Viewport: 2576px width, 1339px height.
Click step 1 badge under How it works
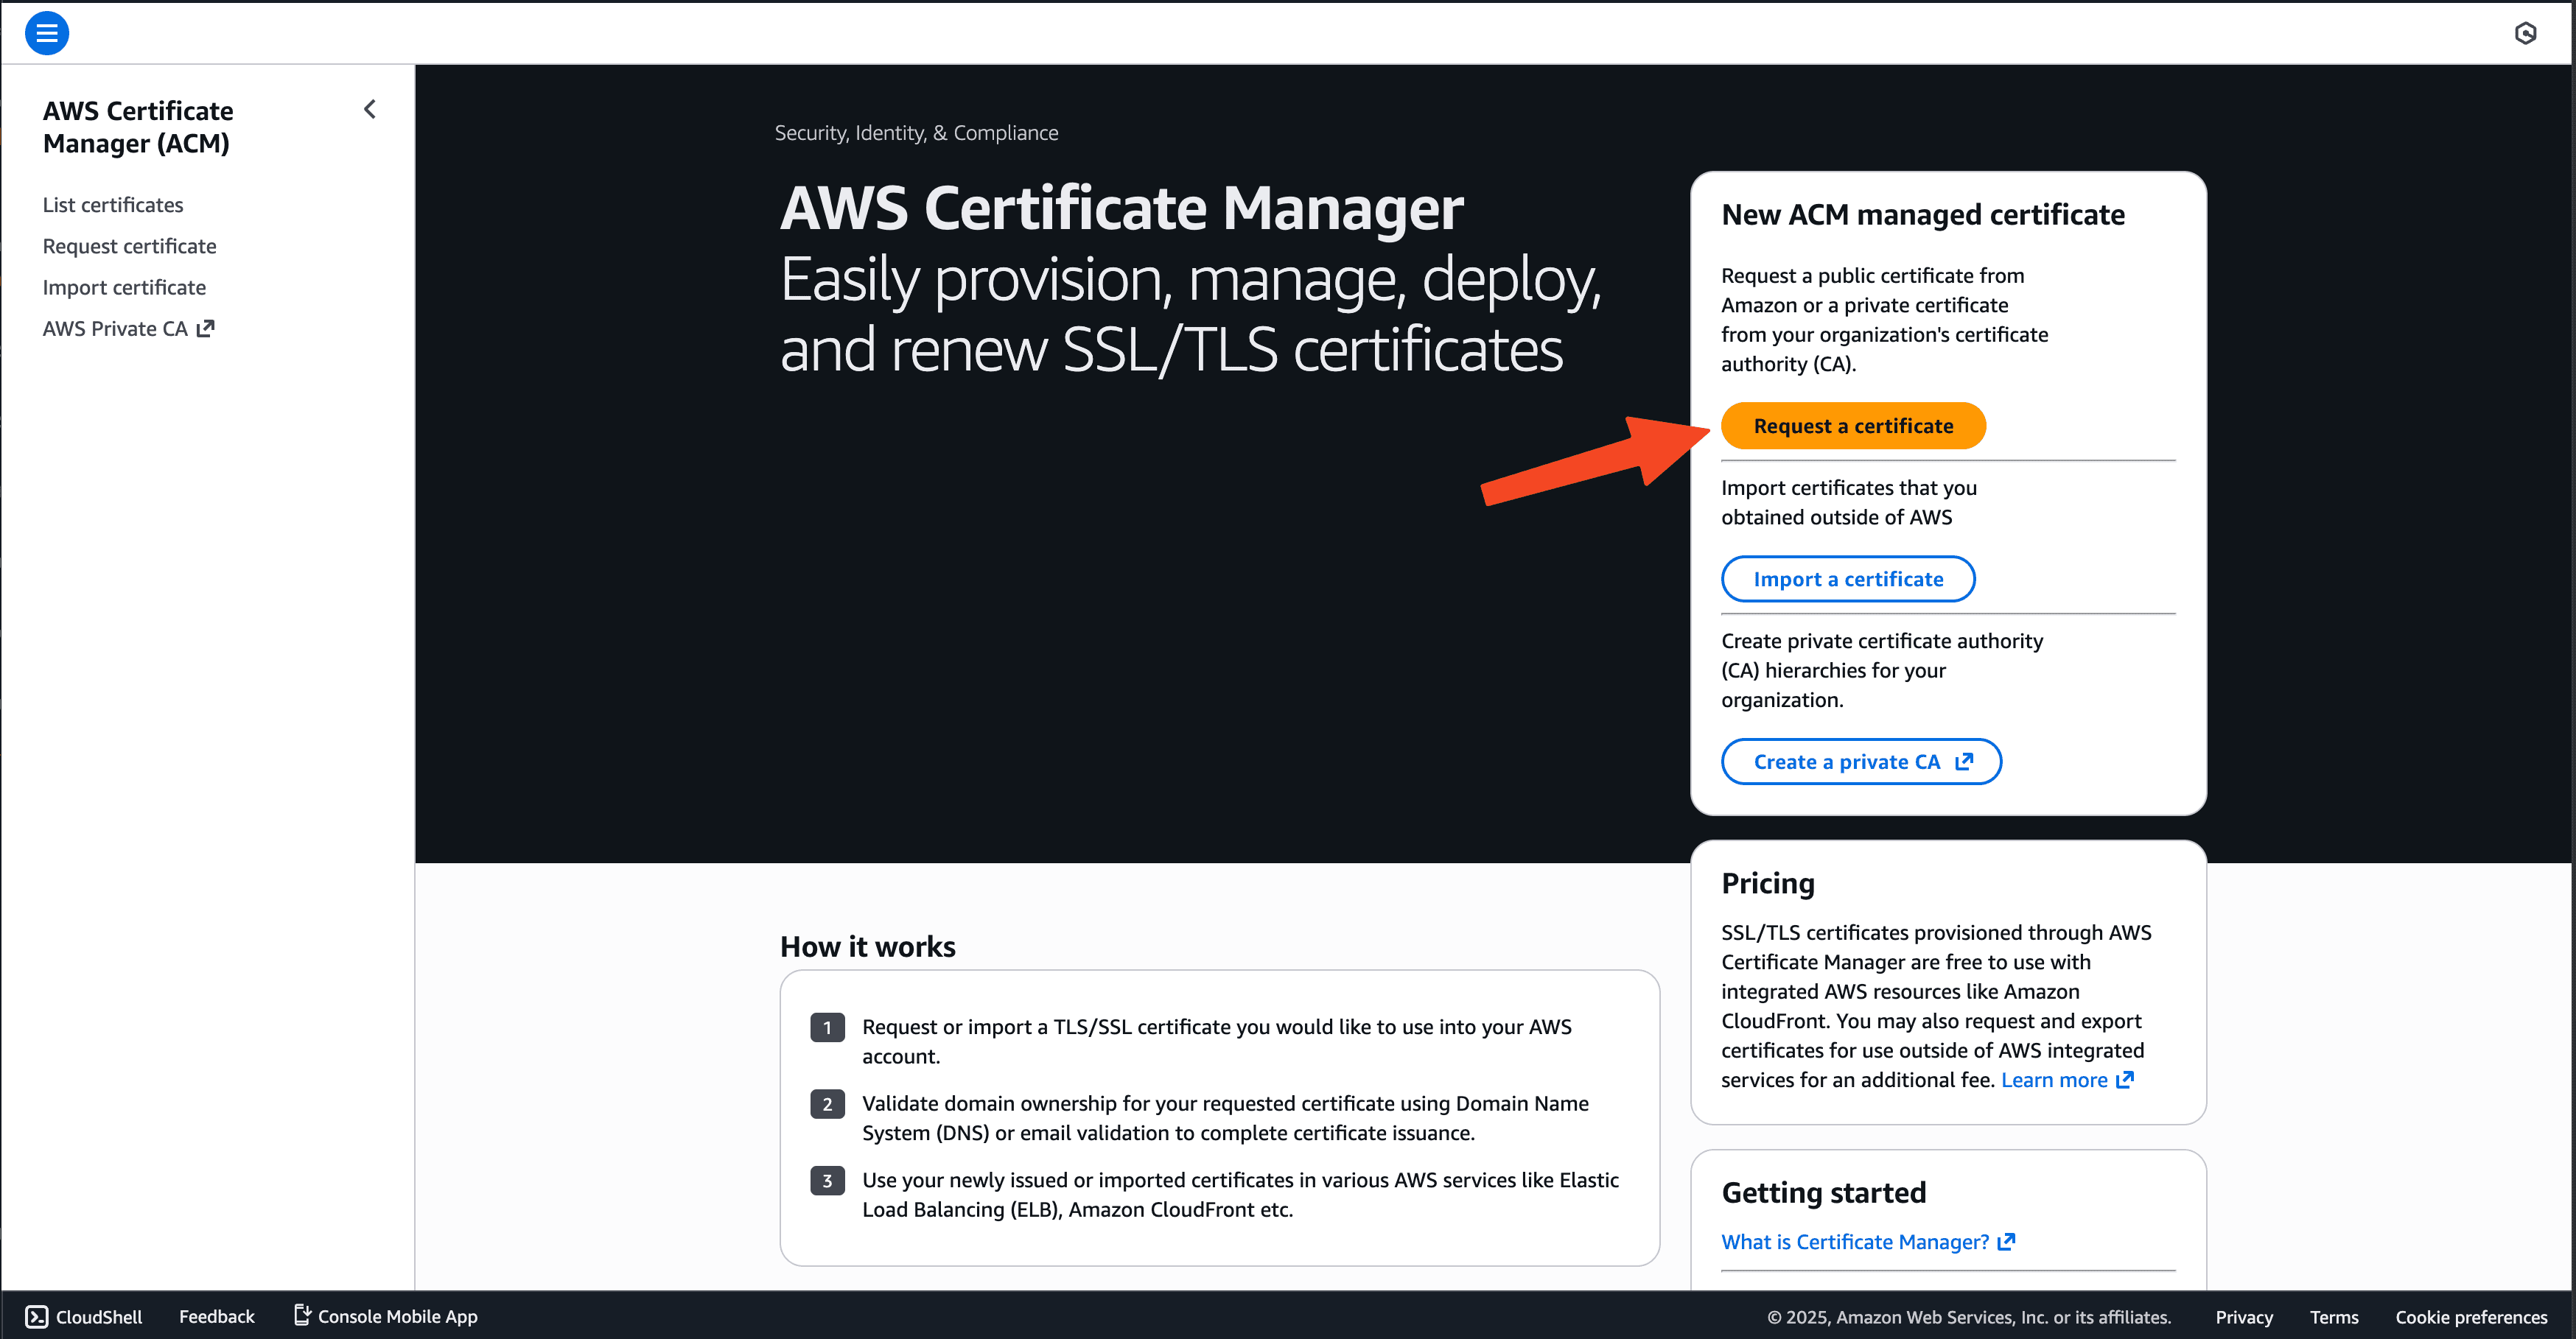pos(827,1026)
